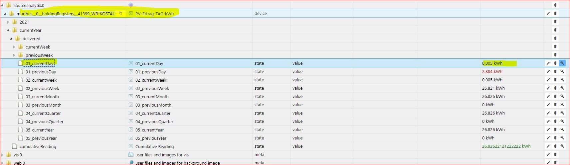Select the 05_previousYear tree row
Image resolution: width=570 pixels, height=165 pixels.
(x=41, y=138)
